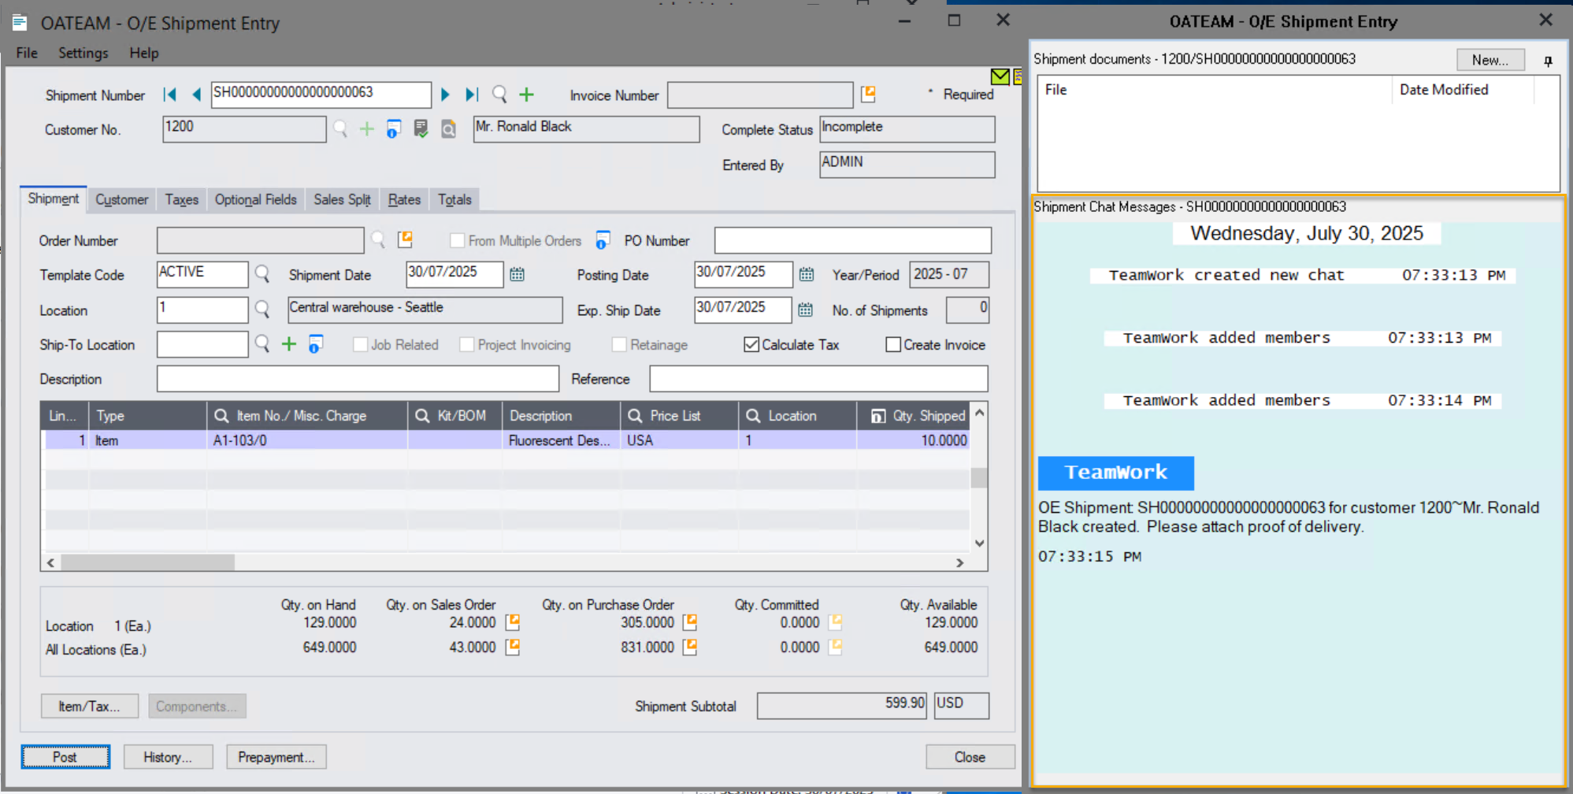
Task: Open Invoice Number drill-down icon
Action: point(868,94)
